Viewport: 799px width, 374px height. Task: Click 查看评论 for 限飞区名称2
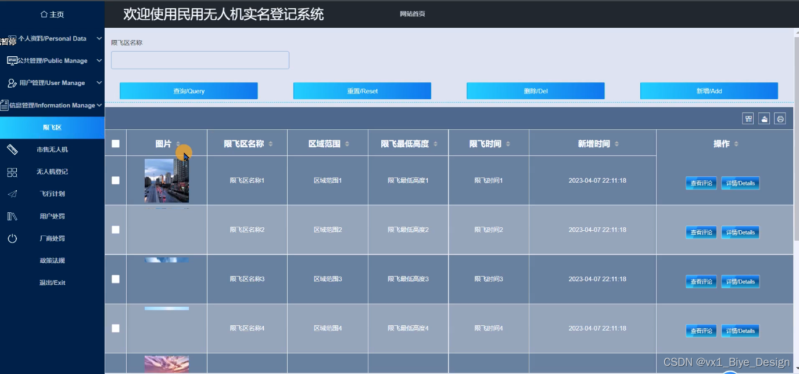pyautogui.click(x=701, y=233)
